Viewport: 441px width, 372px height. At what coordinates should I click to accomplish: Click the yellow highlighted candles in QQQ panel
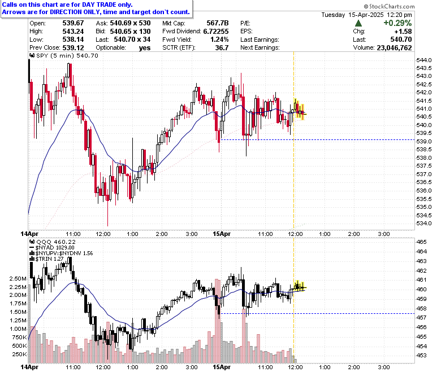pos(300,286)
